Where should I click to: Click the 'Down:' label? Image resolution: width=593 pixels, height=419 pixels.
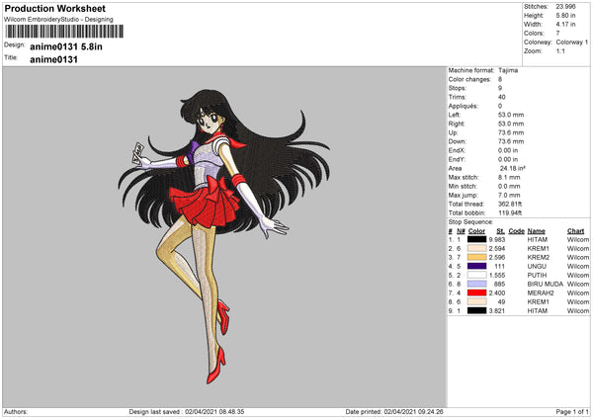tap(458, 141)
